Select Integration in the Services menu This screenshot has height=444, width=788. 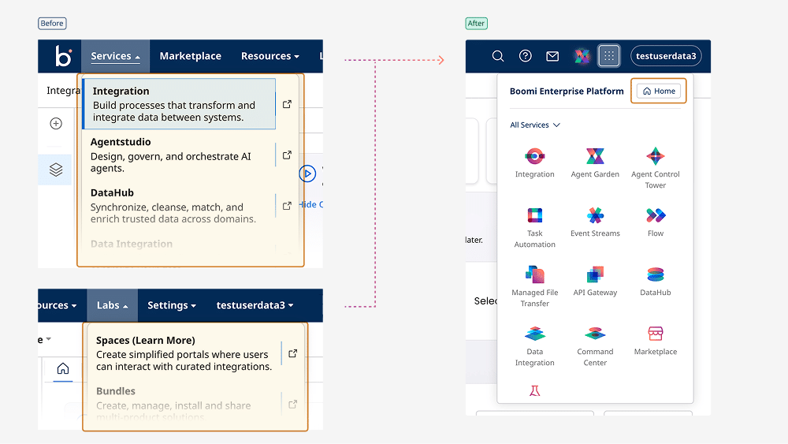pyautogui.click(x=180, y=104)
